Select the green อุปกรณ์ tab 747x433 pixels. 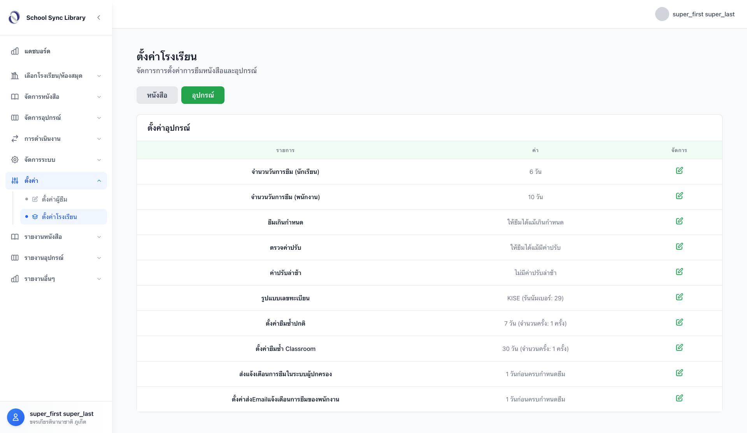pyautogui.click(x=203, y=95)
